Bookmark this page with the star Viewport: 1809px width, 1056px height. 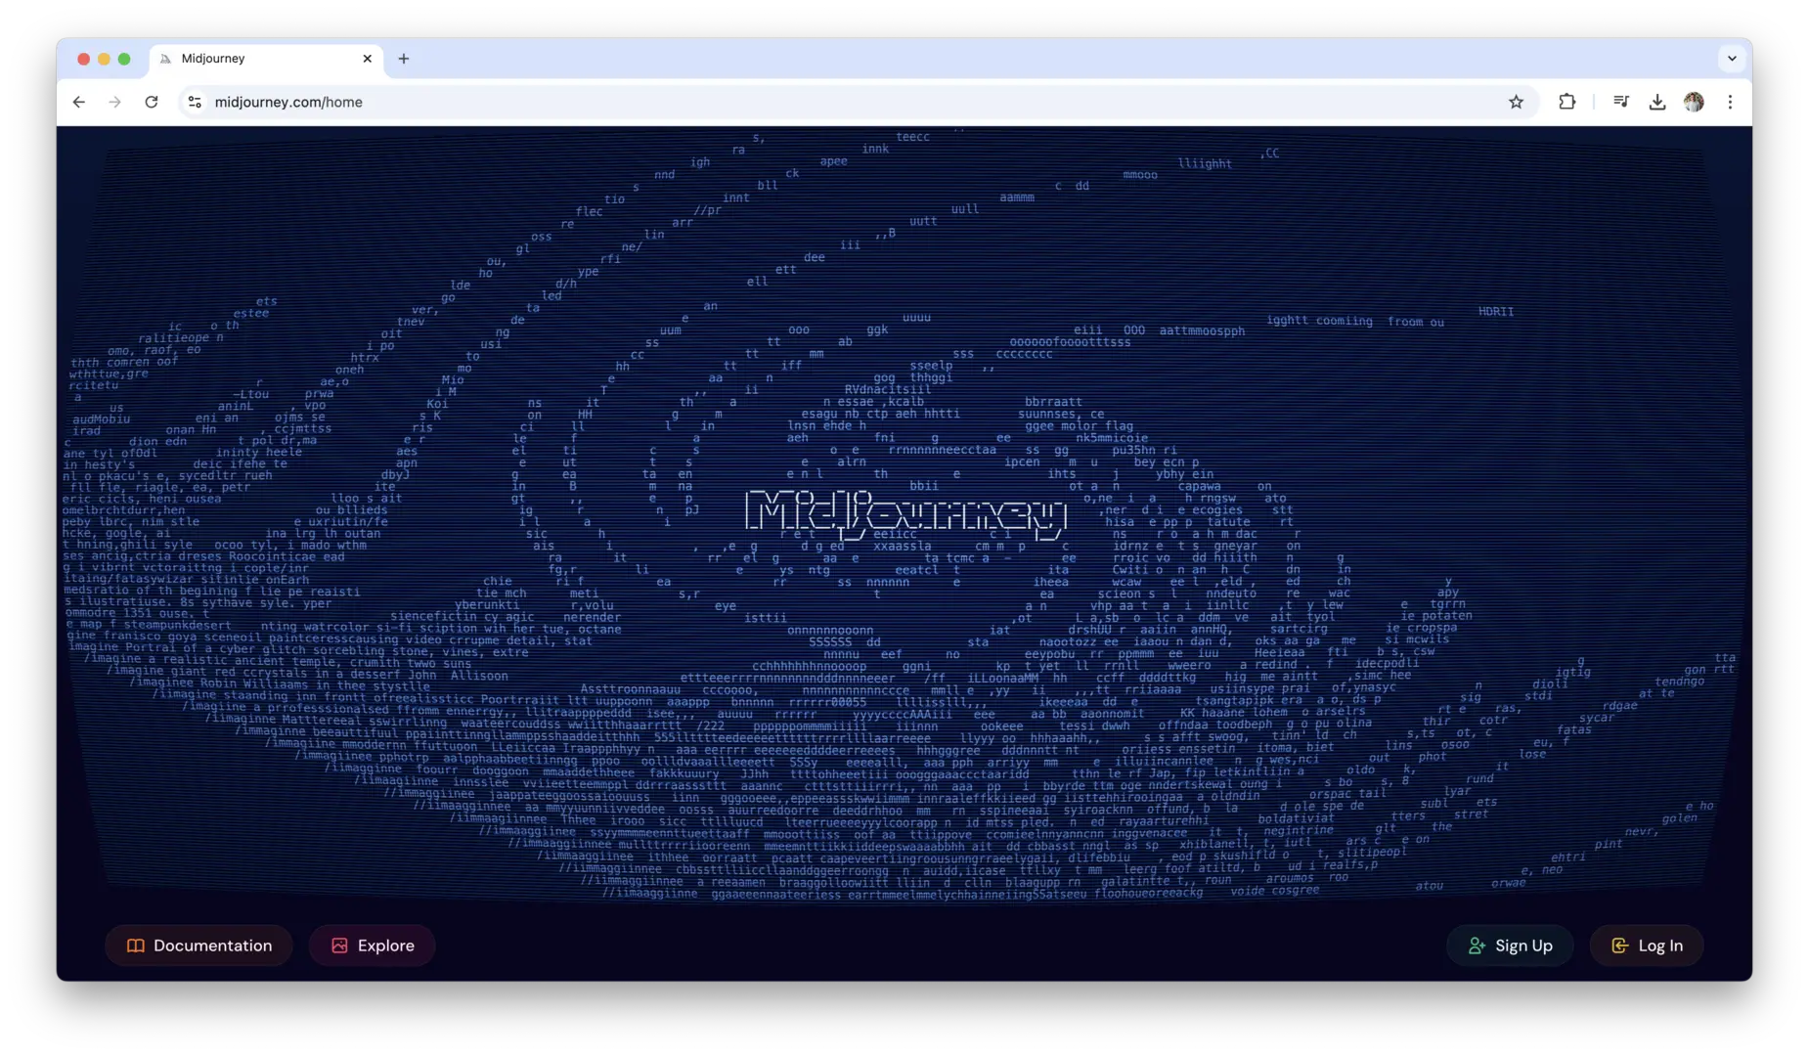(x=1516, y=102)
